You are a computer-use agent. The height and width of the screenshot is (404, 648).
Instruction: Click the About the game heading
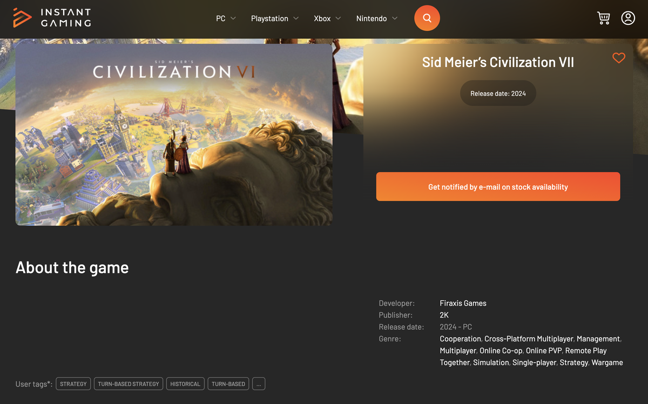[72, 268]
